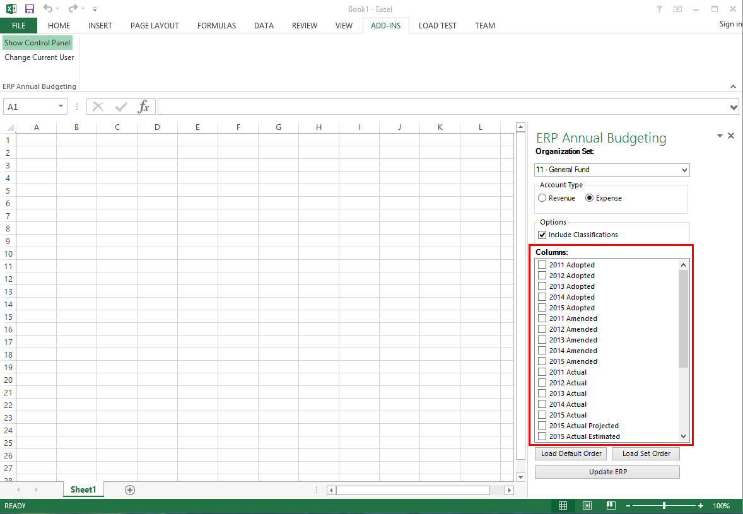The image size is (743, 514).
Task: Select Normal view icon in status bar
Action: pyautogui.click(x=563, y=506)
